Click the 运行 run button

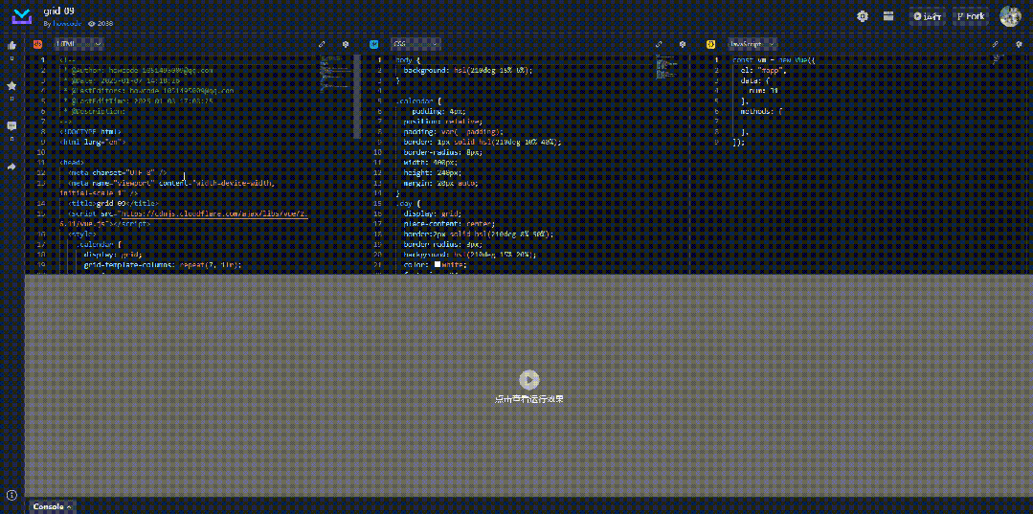tap(928, 16)
